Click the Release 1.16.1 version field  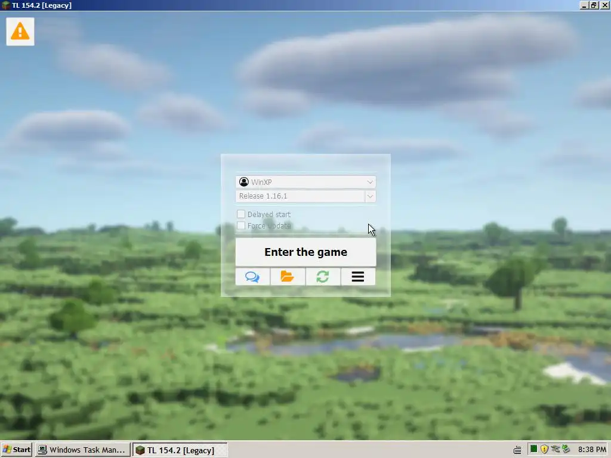(x=300, y=196)
